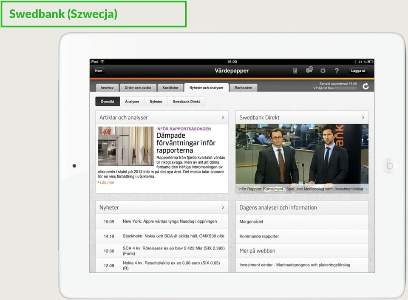Open news item Nokia 4 kv: Resultat/aktie
The image size is (408, 300).
[x=162, y=265]
